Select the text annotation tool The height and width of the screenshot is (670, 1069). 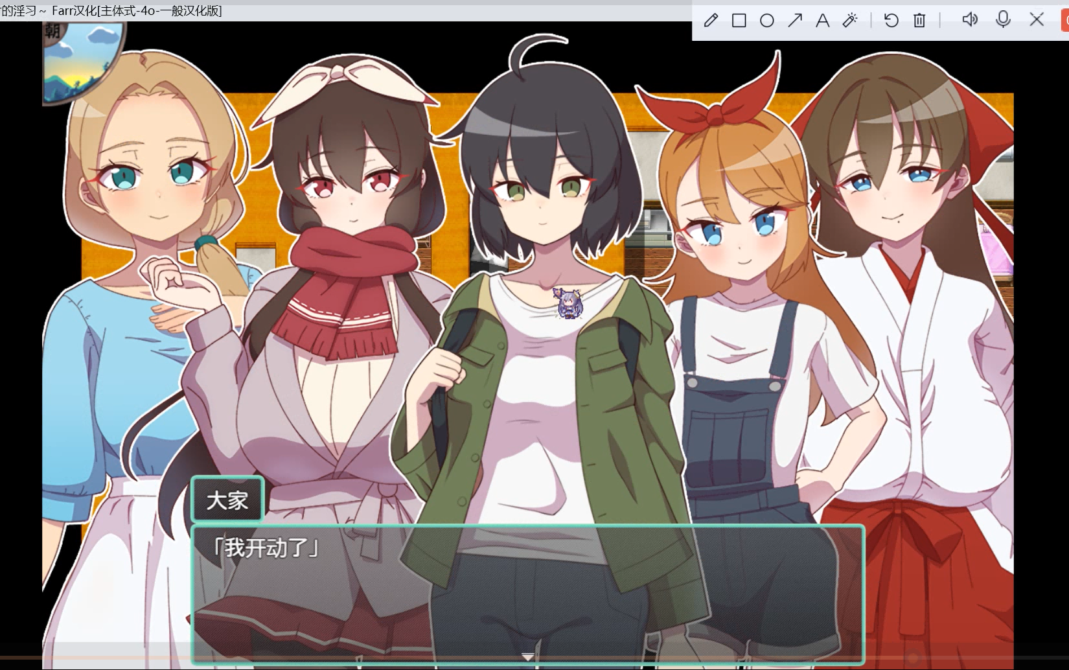pos(823,21)
